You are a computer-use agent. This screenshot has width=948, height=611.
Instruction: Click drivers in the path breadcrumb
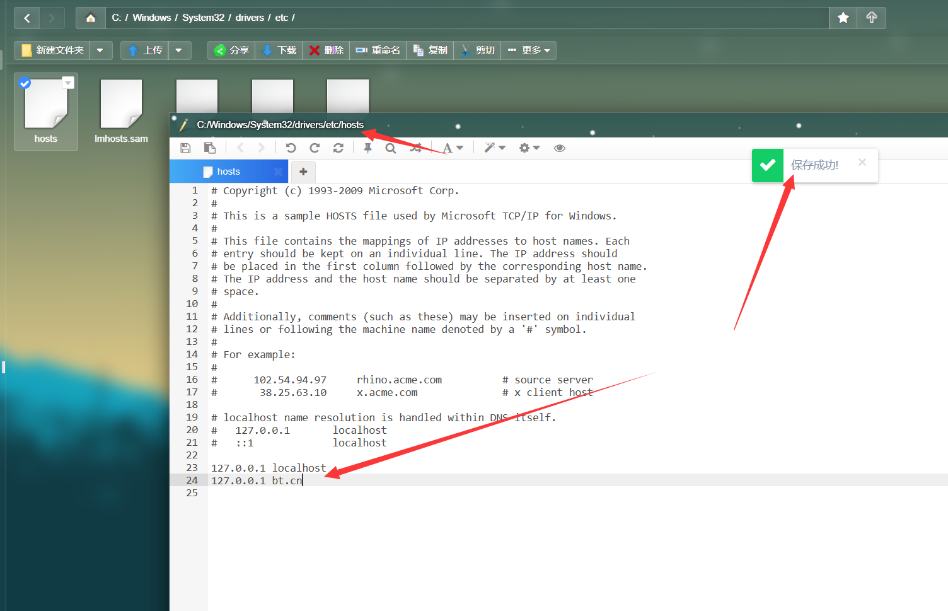pos(250,18)
